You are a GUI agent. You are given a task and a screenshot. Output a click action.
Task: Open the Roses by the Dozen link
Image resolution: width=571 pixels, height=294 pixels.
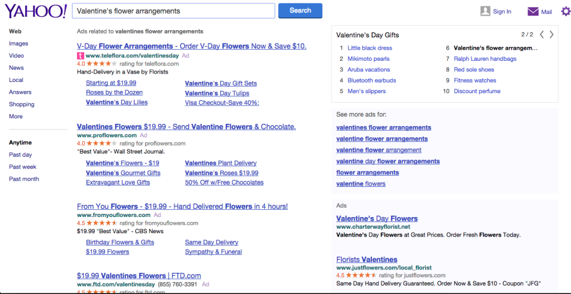coord(114,93)
